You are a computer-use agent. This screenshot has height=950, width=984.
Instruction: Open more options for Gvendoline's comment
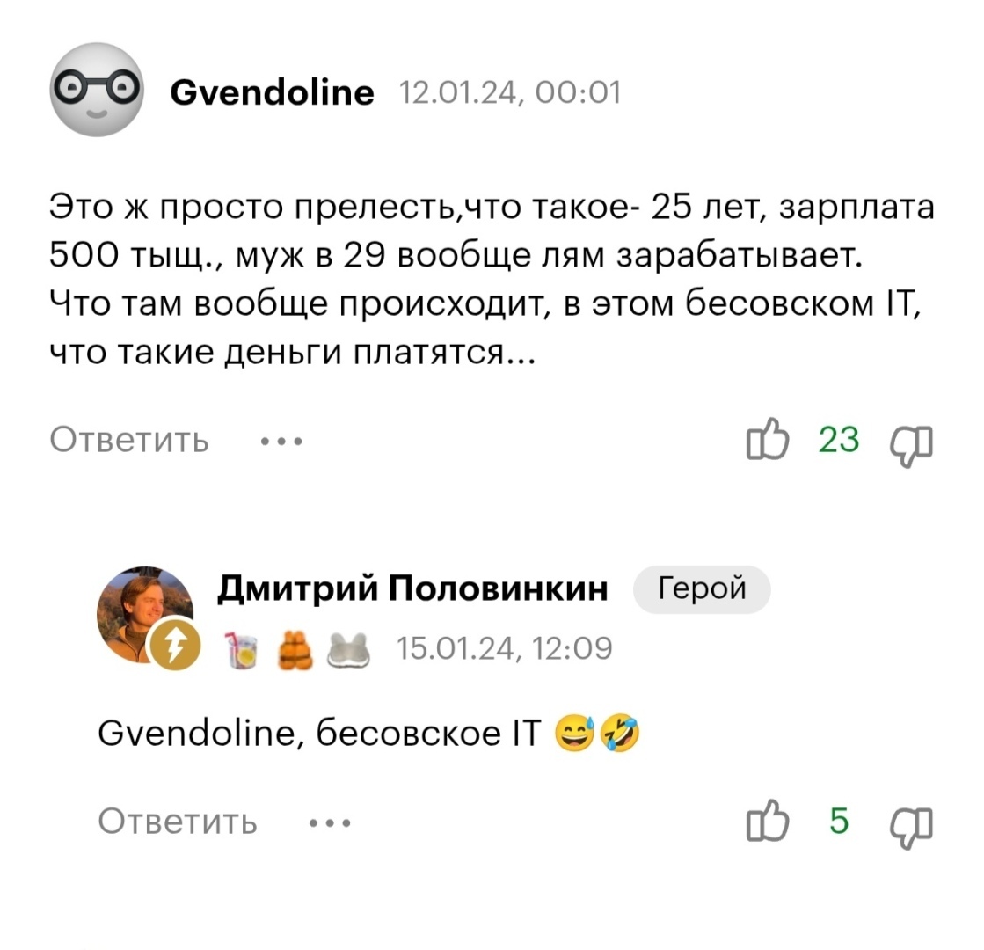280,440
